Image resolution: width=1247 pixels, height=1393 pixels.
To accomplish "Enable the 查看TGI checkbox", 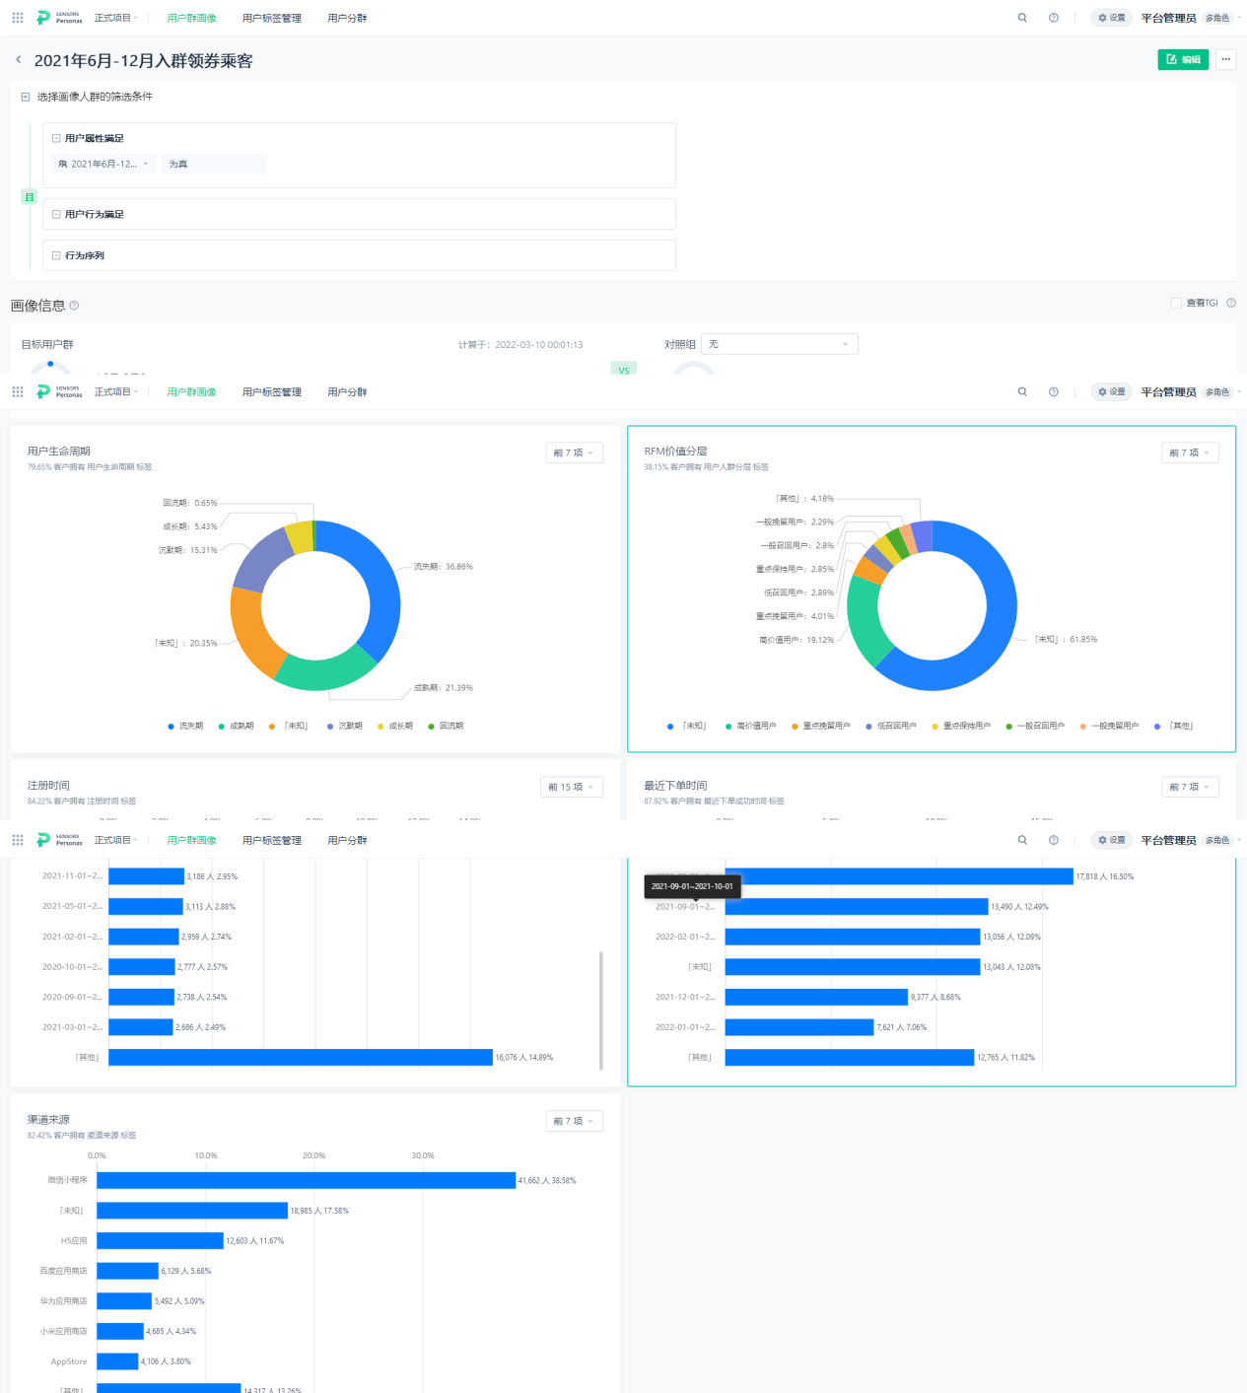I will pyautogui.click(x=1176, y=303).
